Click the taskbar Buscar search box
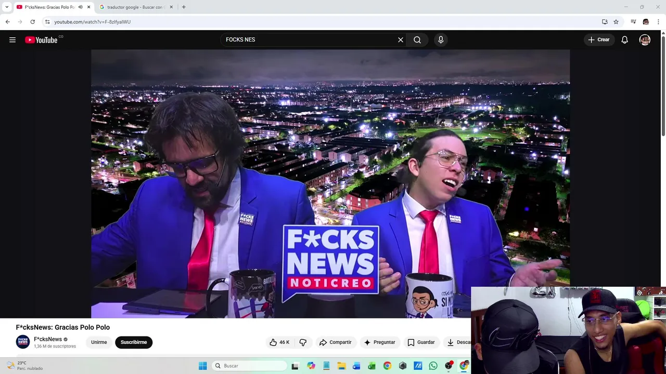 click(x=250, y=366)
